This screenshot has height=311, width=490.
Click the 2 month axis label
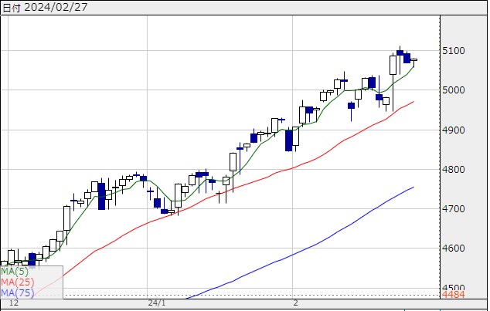click(x=296, y=303)
